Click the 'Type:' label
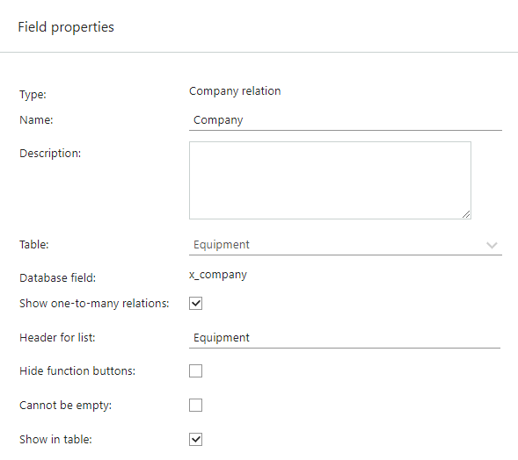This screenshot has height=460, width=518. click(x=33, y=95)
